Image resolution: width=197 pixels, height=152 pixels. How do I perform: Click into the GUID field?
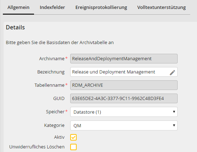(x=124, y=99)
